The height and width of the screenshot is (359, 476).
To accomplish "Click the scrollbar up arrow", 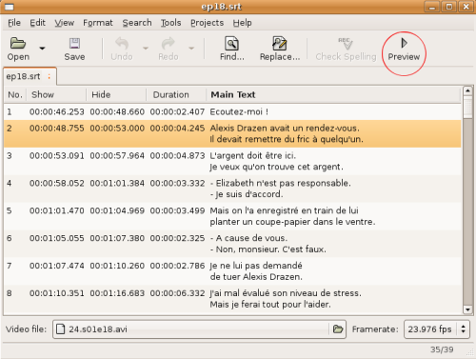I will 467,90.
